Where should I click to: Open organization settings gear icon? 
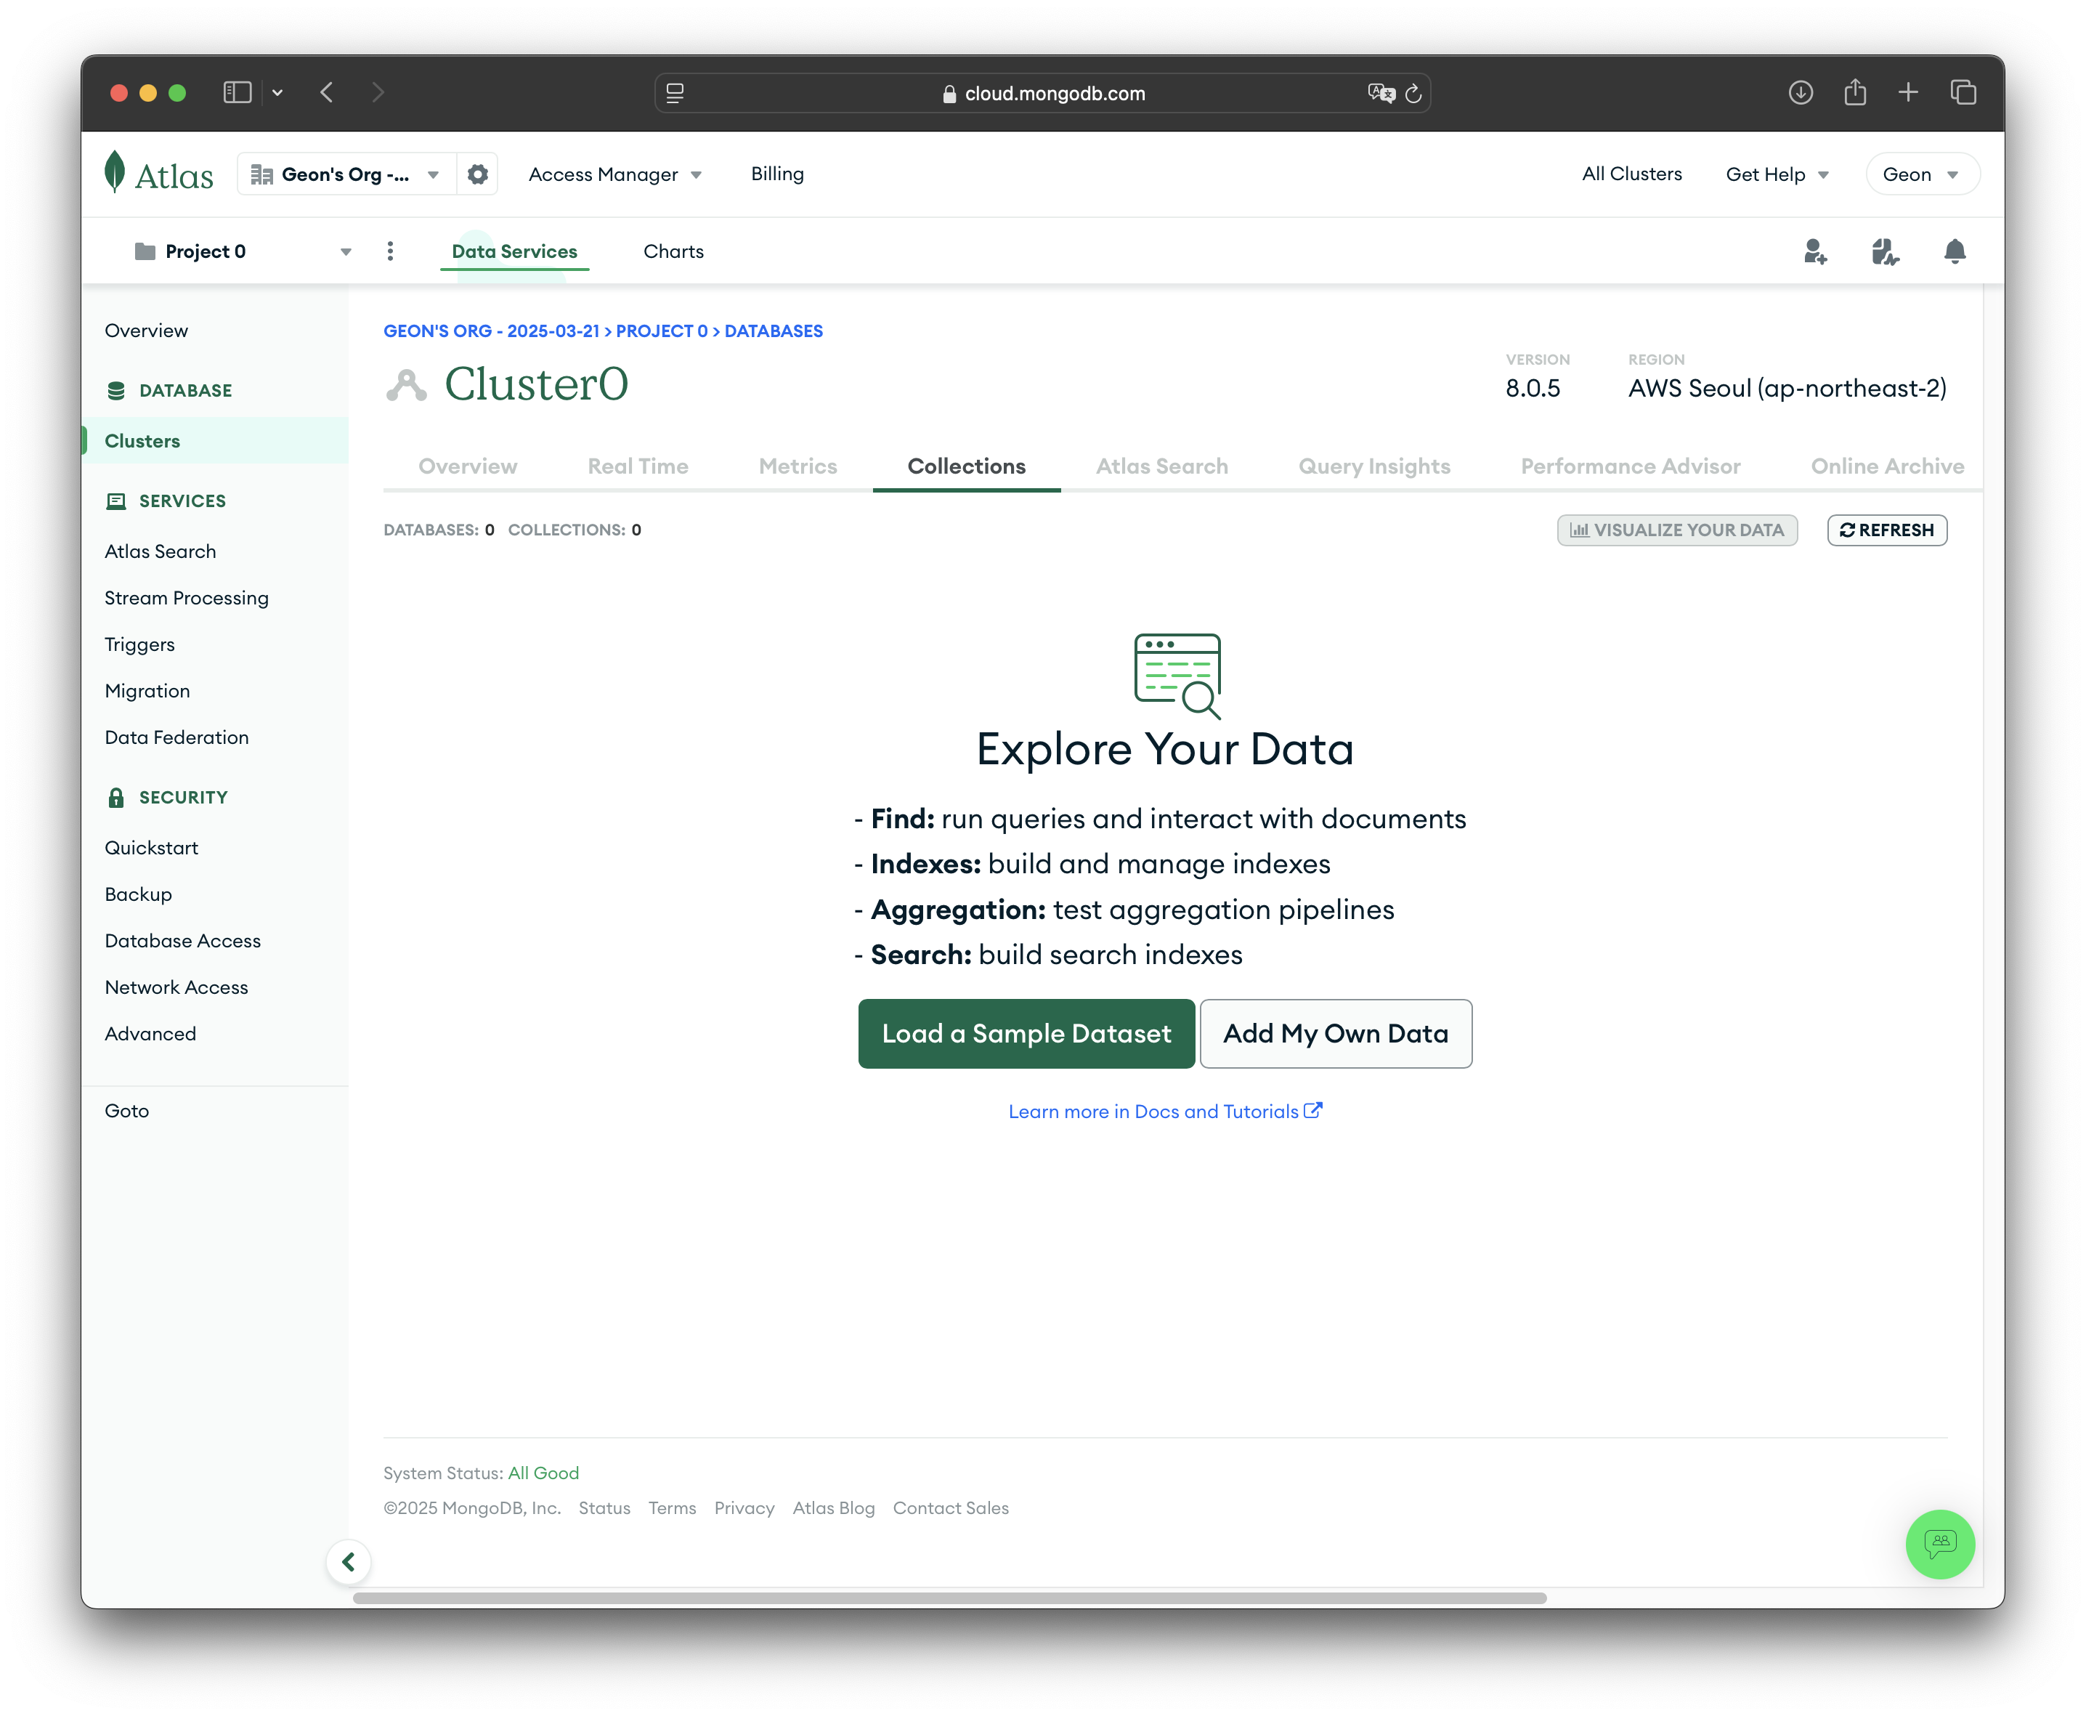477,174
